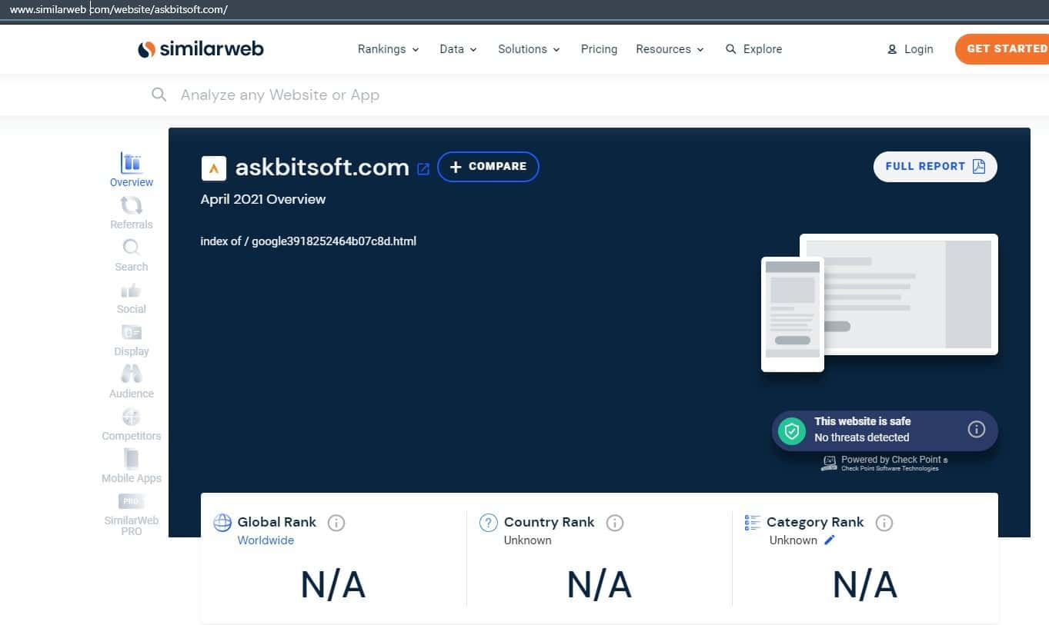1049x625 pixels.
Task: Click the GET STARTED button
Action: coord(1002,48)
